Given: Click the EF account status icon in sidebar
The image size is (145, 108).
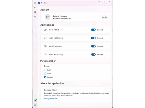Looking at the screenshot, I should [36, 100].
